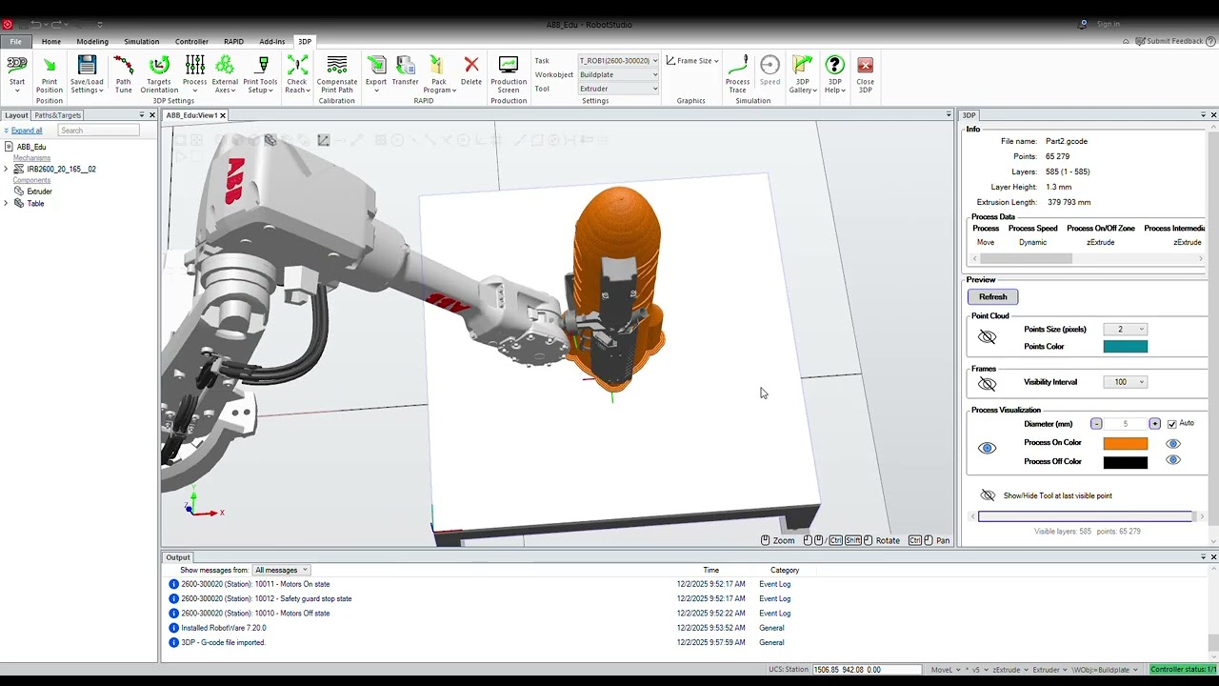Select the Print Position tool

(x=50, y=74)
